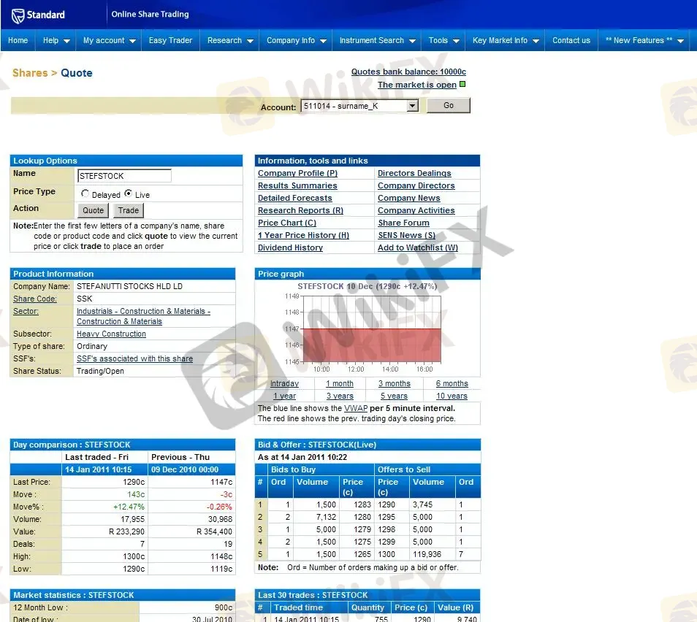
Task: Open Company Directors link
Action: tap(416, 185)
